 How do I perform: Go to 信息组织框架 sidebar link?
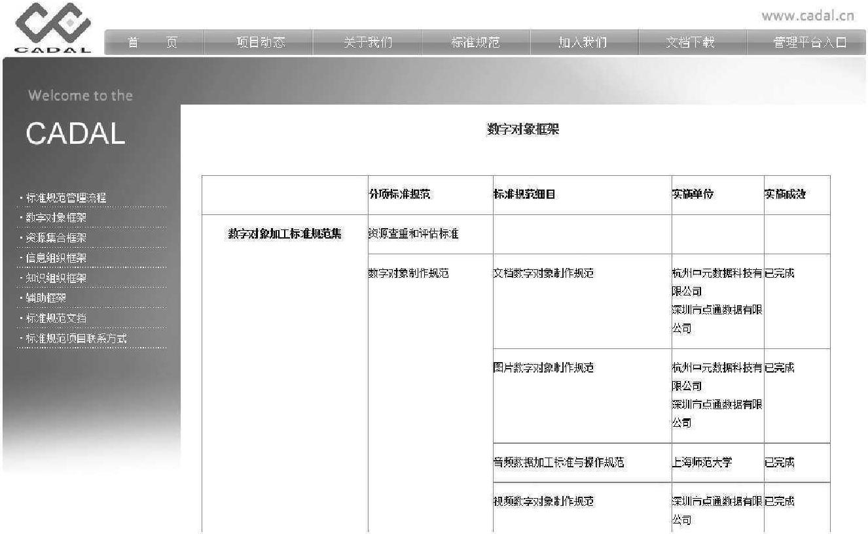(x=56, y=258)
